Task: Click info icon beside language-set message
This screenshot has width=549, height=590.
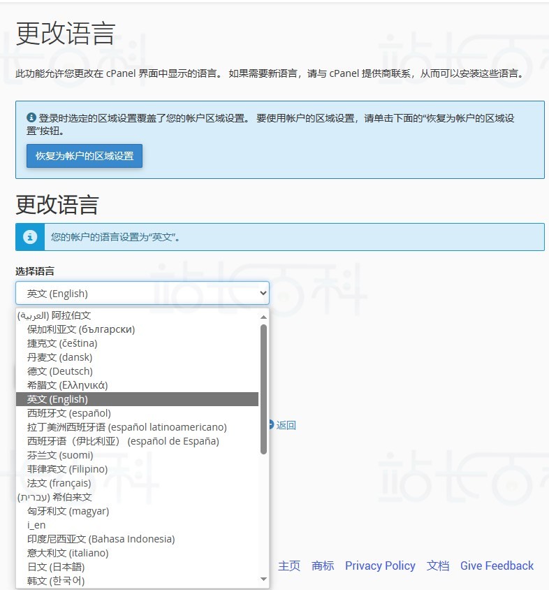Action: (30, 237)
